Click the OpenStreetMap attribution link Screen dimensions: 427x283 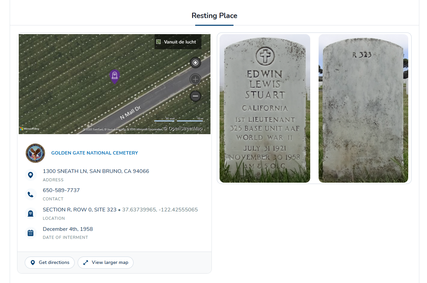point(183,128)
